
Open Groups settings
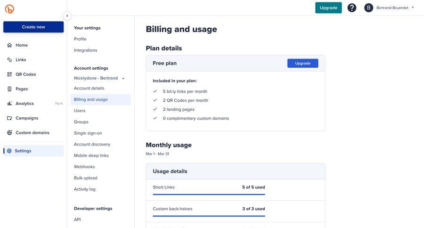81,122
